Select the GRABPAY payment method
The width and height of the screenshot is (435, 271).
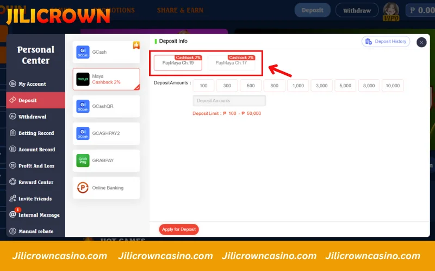[106, 160]
